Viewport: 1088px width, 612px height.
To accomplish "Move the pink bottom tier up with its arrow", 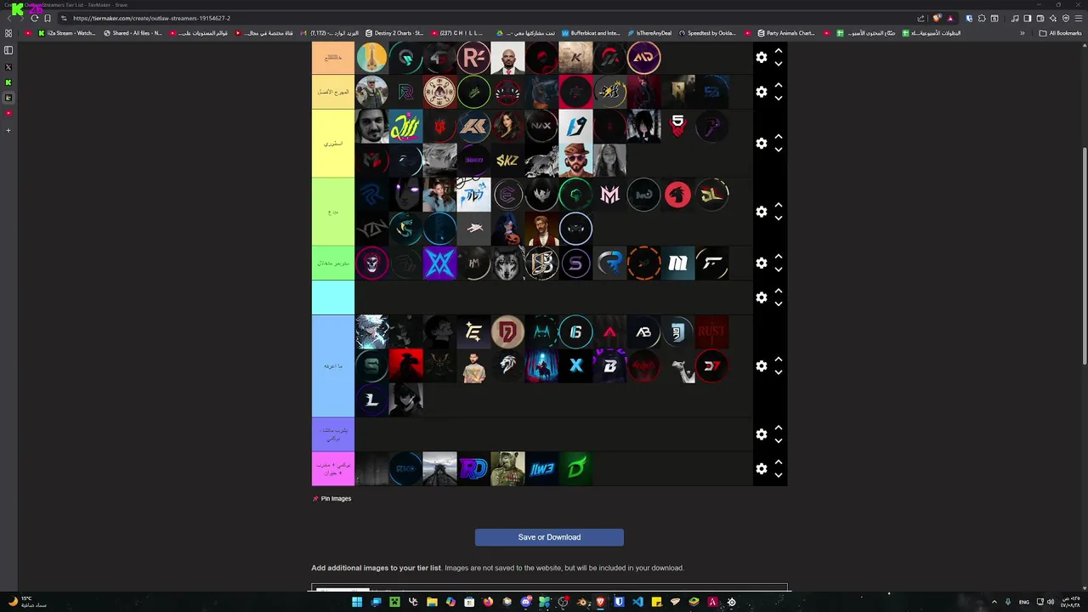I will click(x=778, y=462).
